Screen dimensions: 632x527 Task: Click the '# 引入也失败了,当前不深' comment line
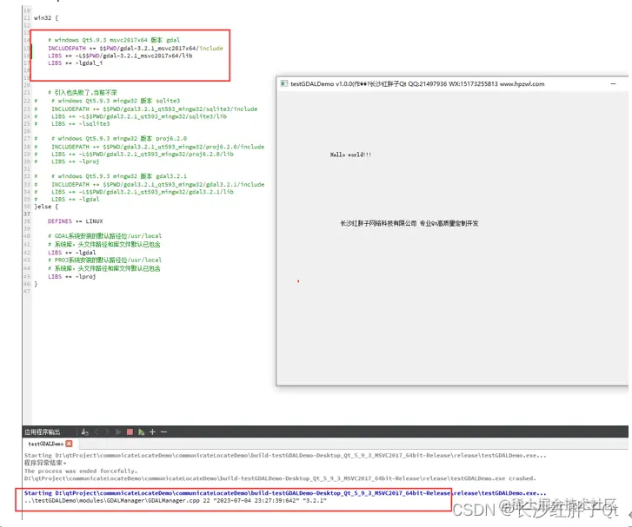(83, 93)
